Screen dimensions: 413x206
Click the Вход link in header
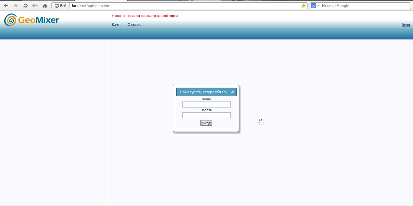tap(406, 25)
